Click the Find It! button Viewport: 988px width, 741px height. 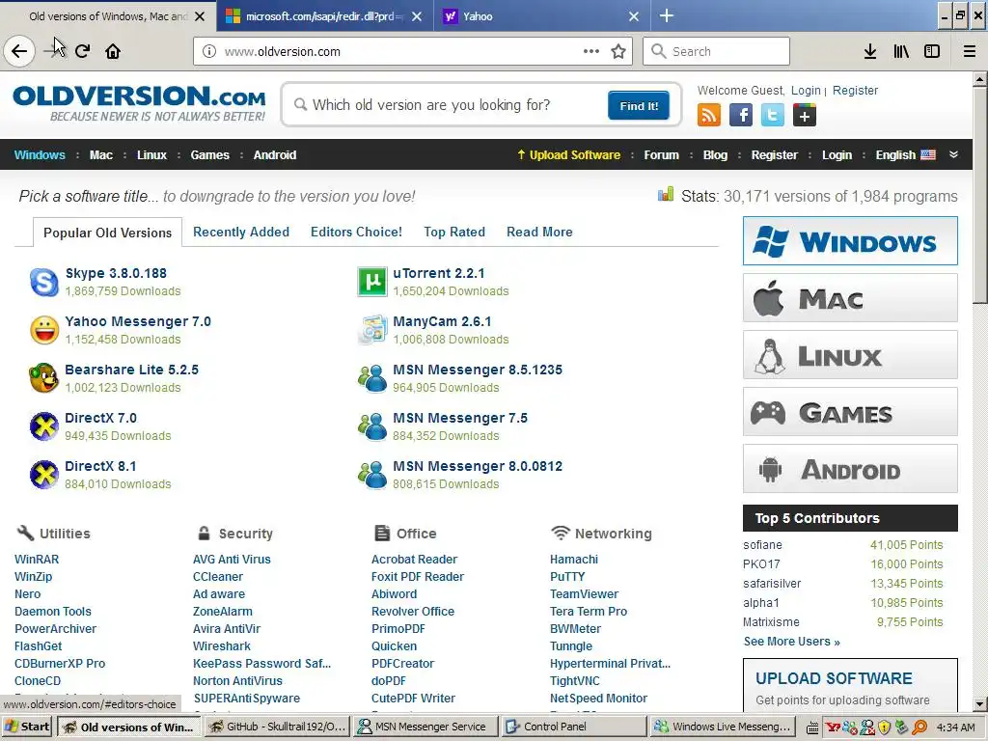coord(639,105)
